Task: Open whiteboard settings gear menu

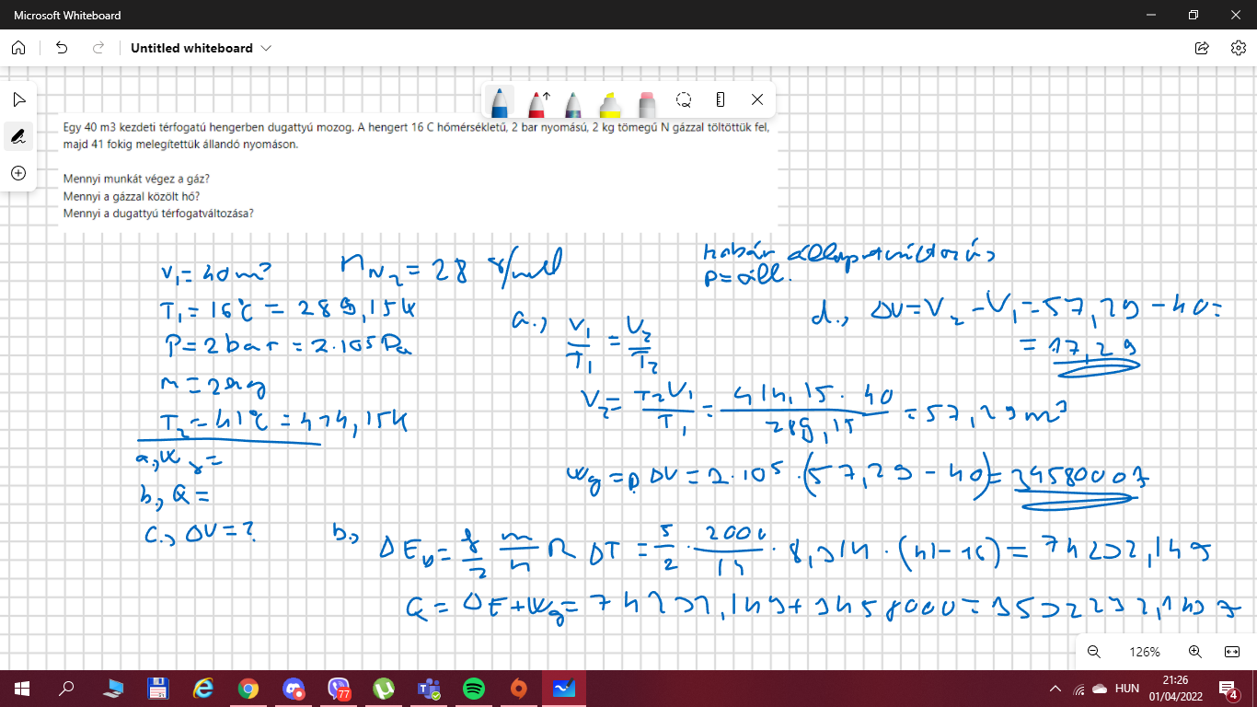Action: pyautogui.click(x=1238, y=48)
